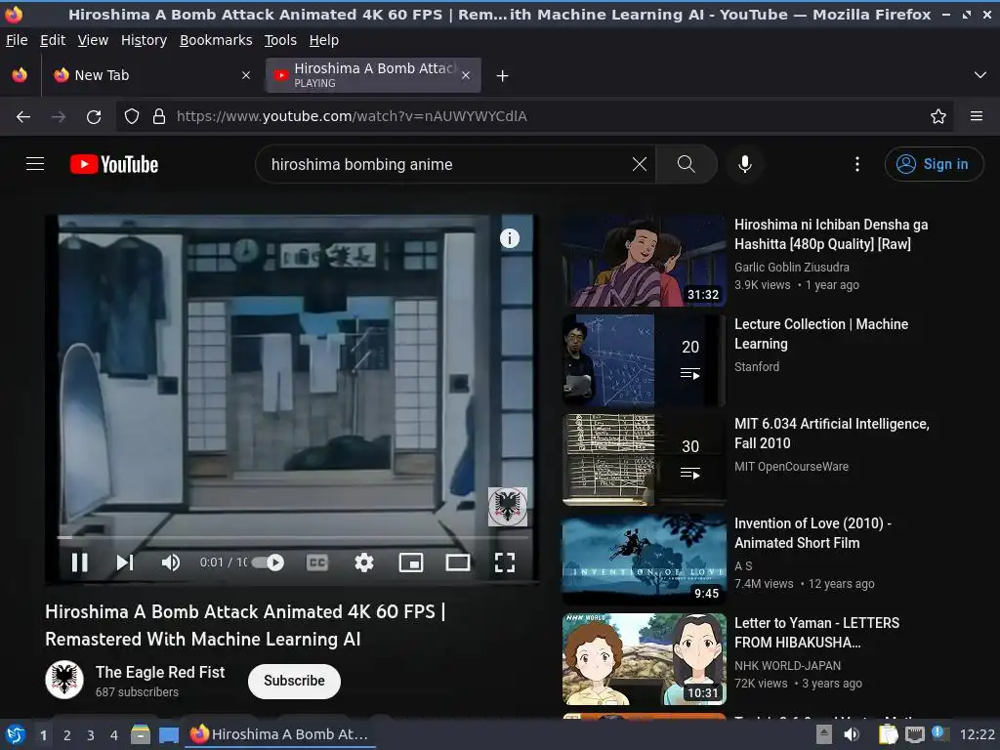Open Lecture Collection Machine Learning playlist
This screenshot has width=1000, height=750.
click(x=645, y=360)
